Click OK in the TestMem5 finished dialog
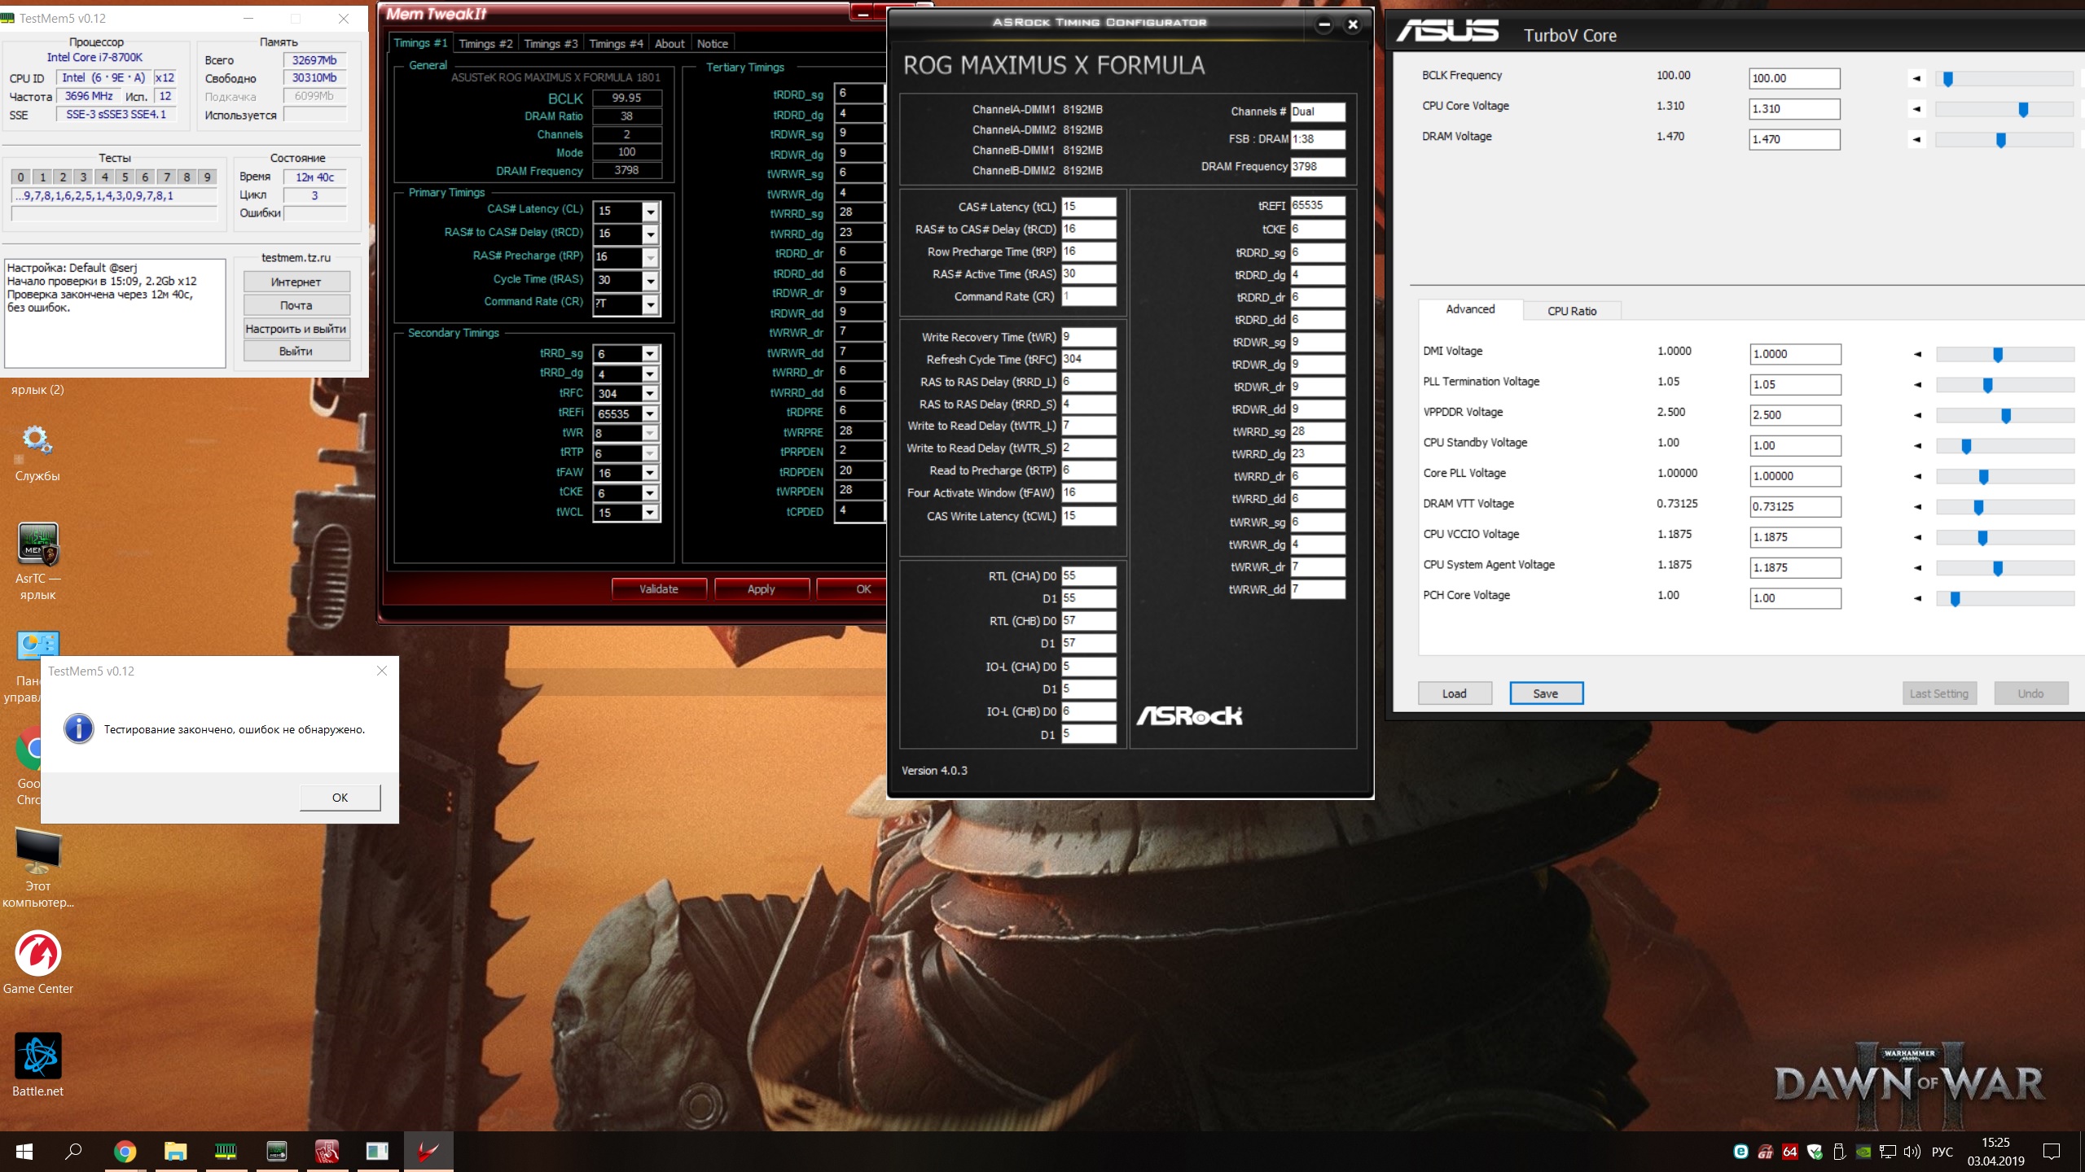The image size is (2085, 1172). [x=340, y=798]
